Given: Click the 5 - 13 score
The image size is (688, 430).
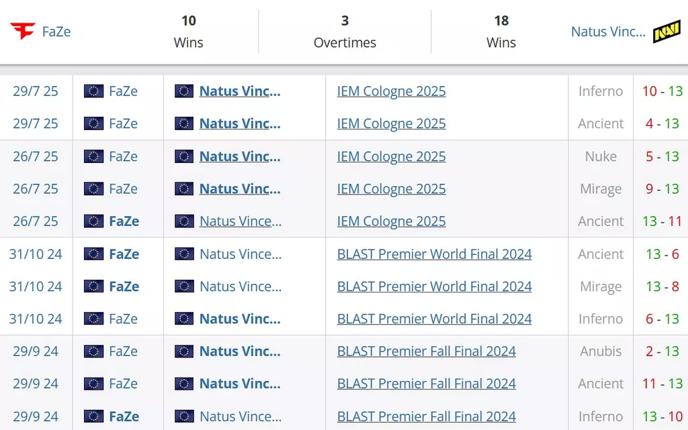Looking at the screenshot, I should pyautogui.click(x=662, y=156).
